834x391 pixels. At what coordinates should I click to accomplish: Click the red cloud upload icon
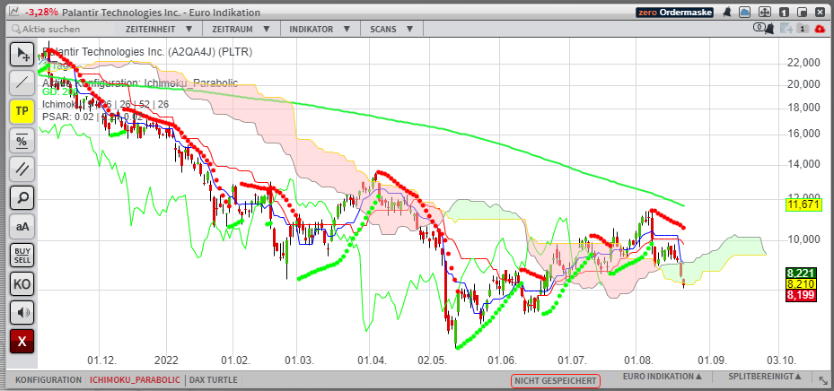pos(821,30)
